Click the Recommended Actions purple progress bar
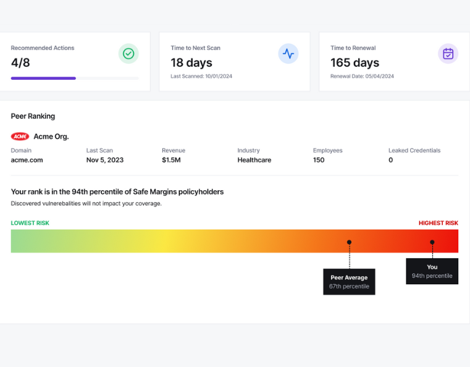Image resolution: width=470 pixels, height=367 pixels. pos(75,78)
